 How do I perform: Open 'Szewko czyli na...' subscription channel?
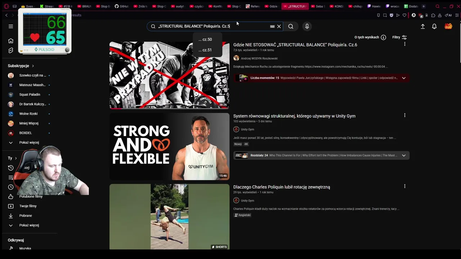click(29, 76)
